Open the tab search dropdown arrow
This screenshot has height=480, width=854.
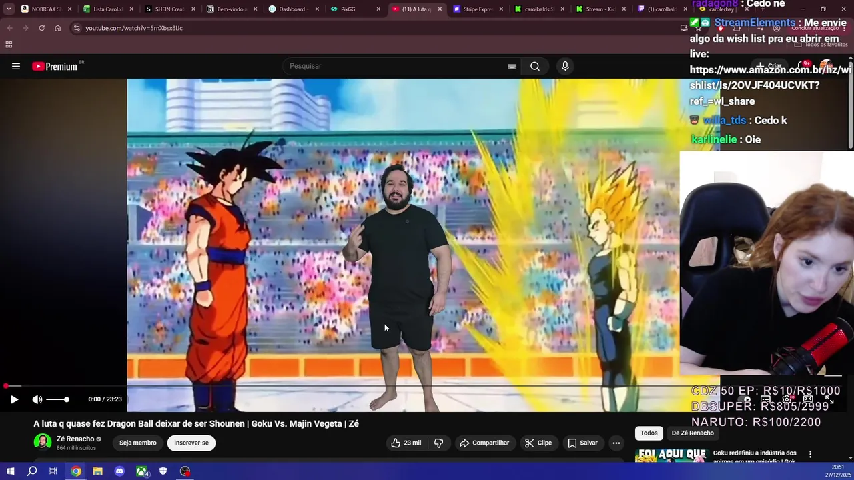click(x=8, y=9)
